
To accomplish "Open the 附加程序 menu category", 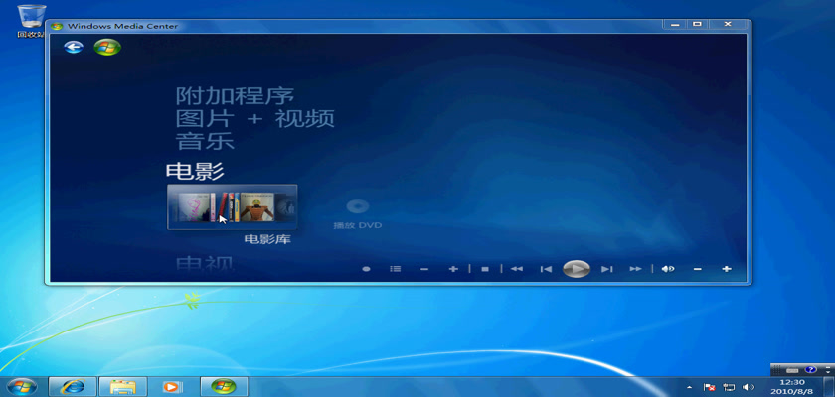I will coord(236,96).
